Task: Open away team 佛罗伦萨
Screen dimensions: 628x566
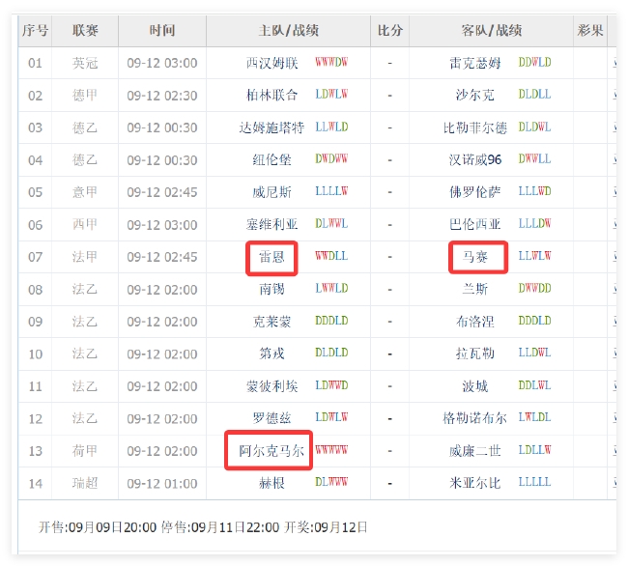Action: (475, 192)
